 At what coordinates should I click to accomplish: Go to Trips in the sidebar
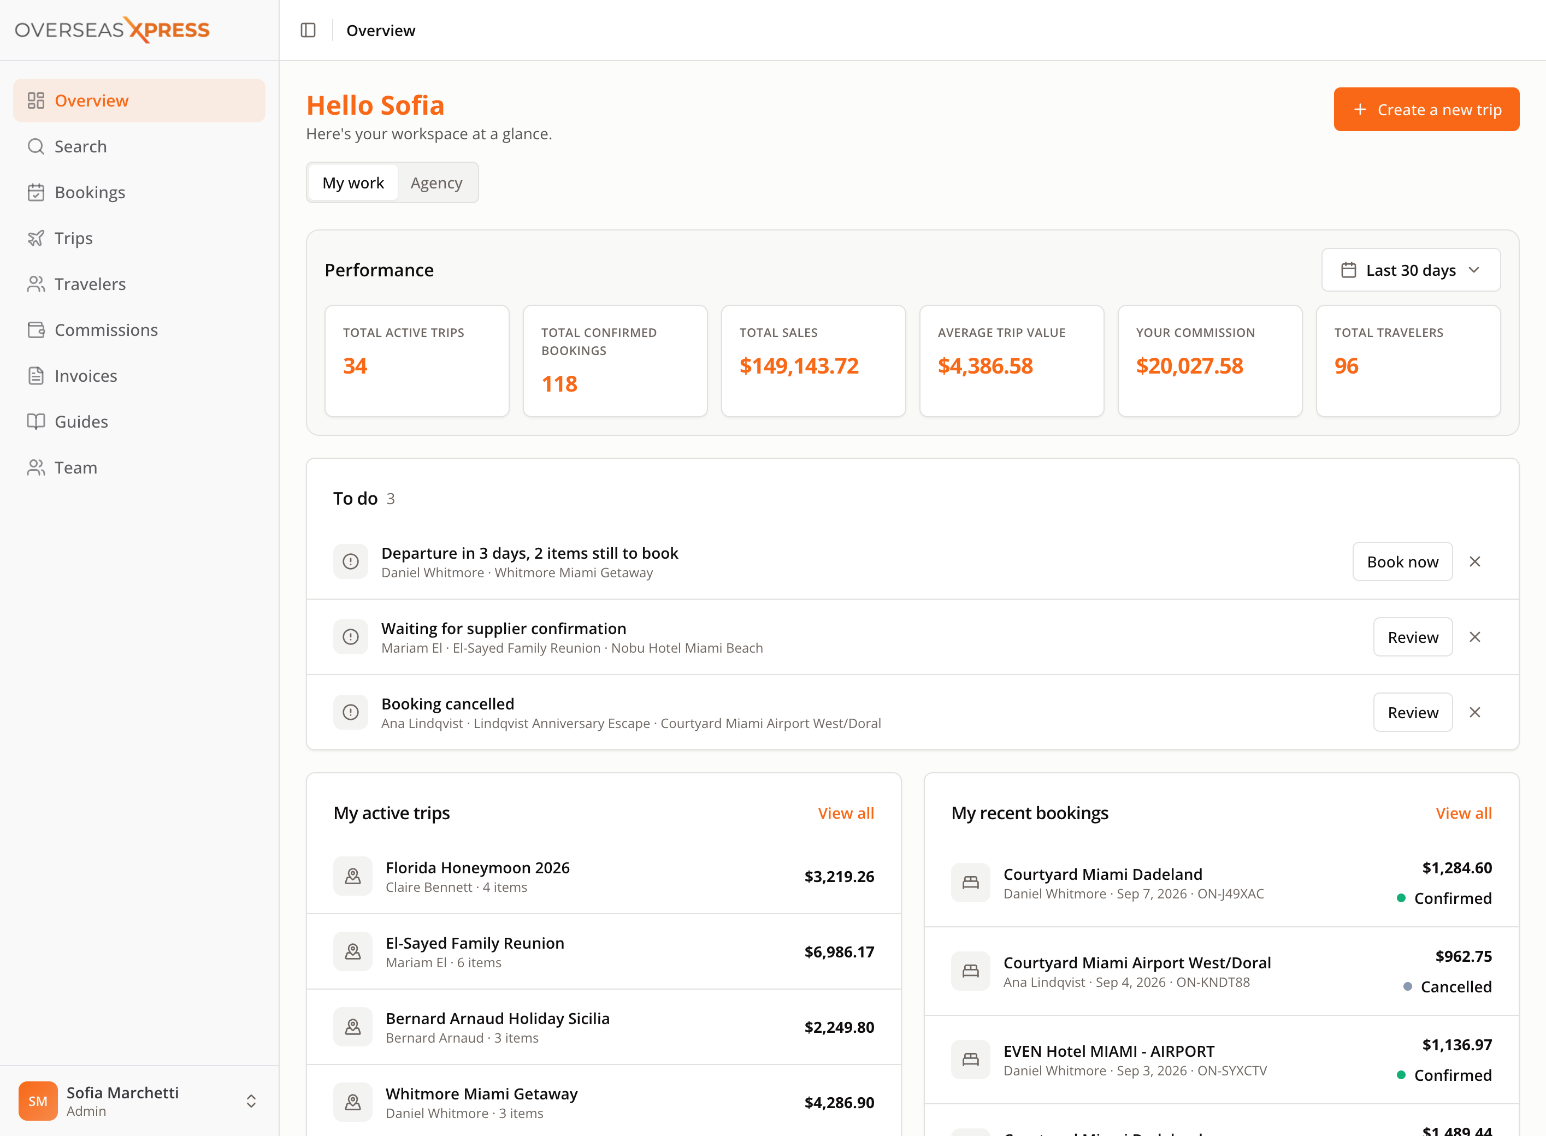139,238
